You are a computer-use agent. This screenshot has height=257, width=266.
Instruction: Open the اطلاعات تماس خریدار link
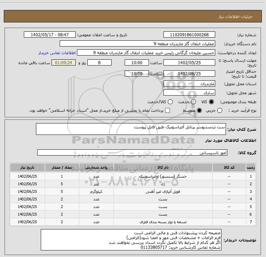tap(57, 53)
